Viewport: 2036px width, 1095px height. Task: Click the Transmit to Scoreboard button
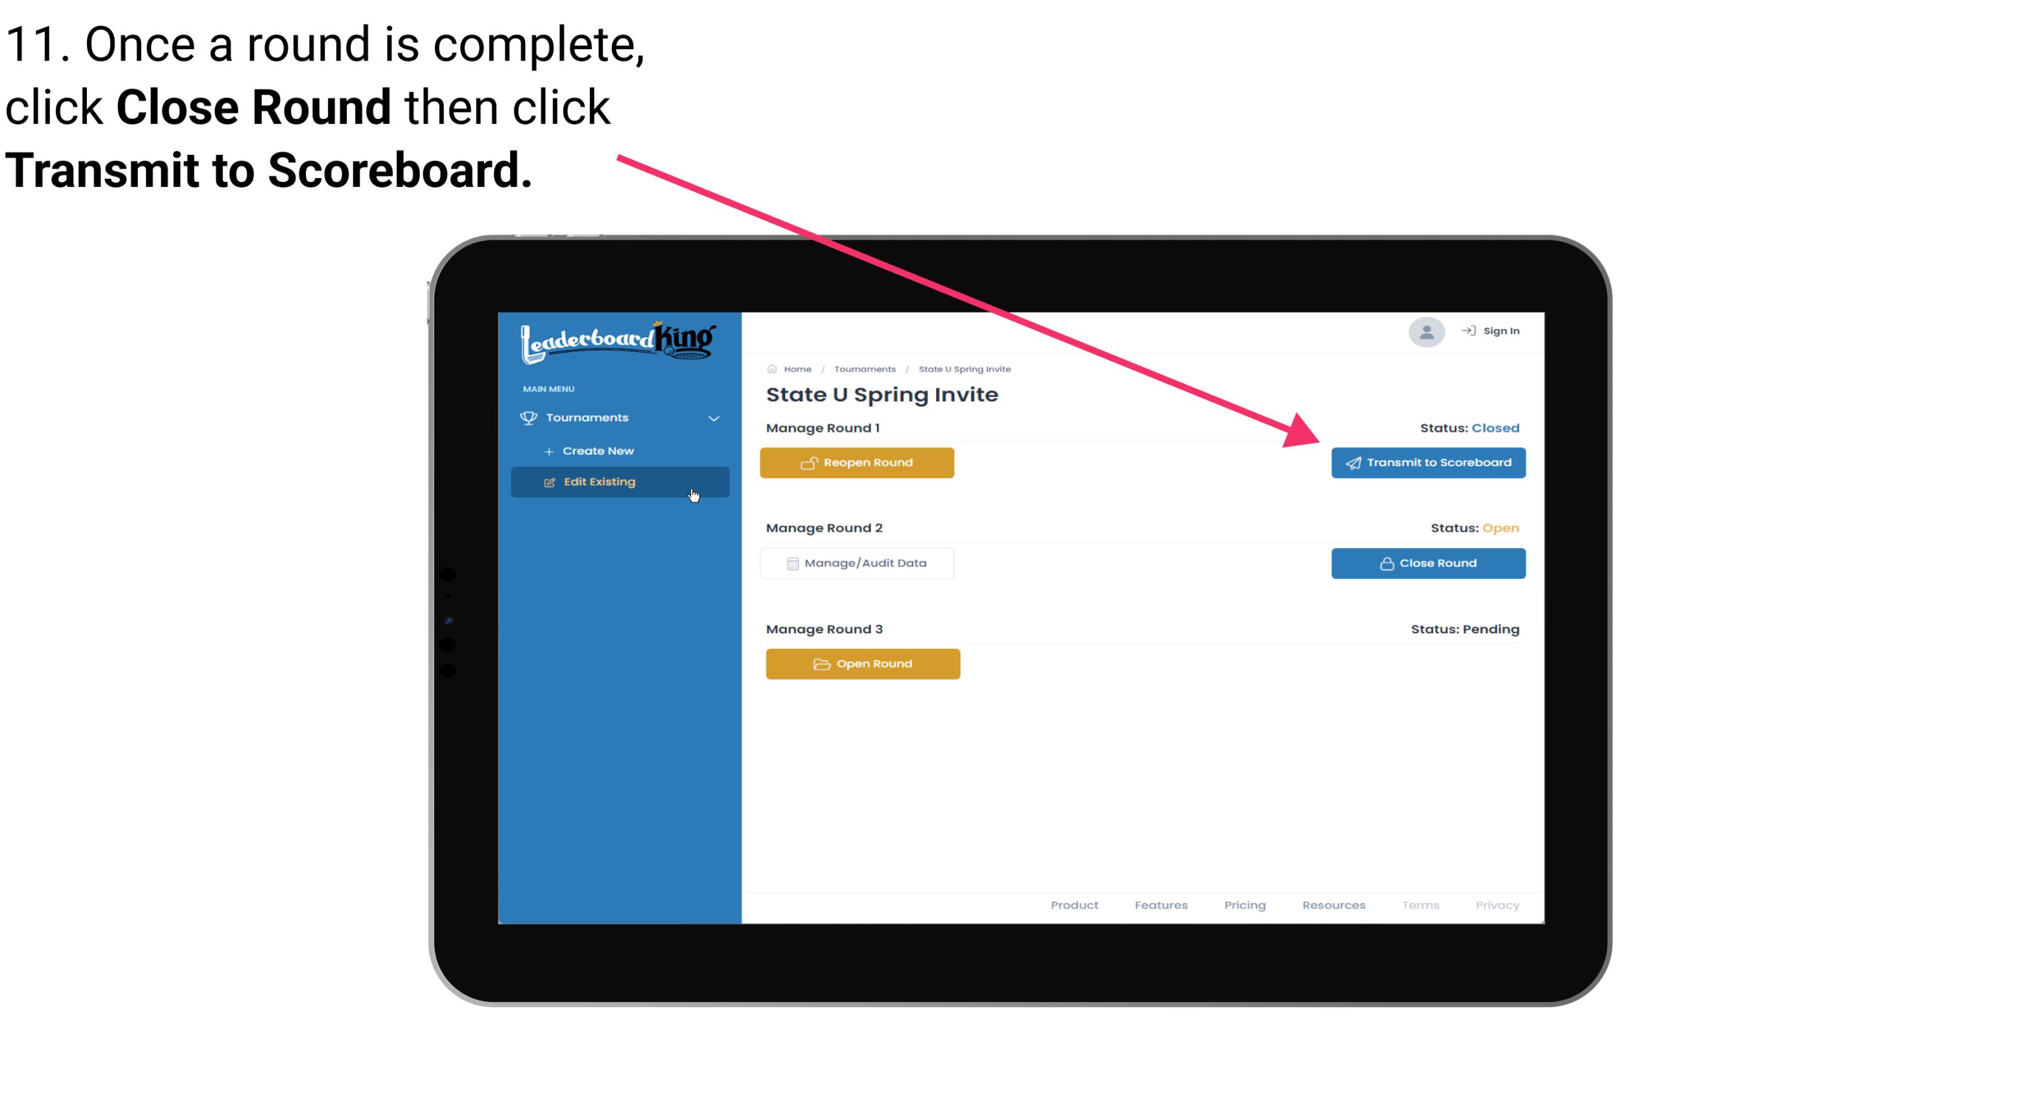tap(1427, 463)
